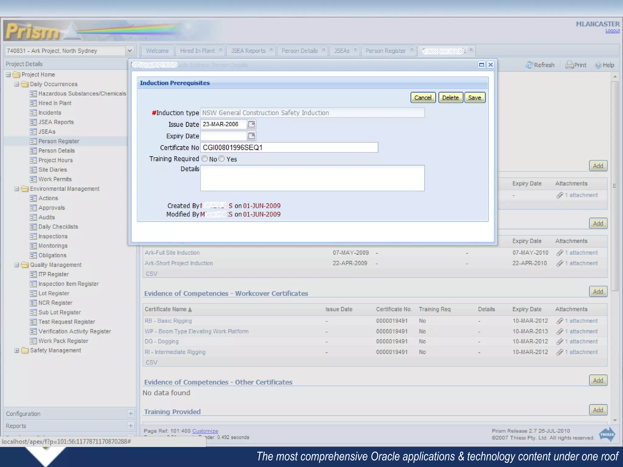Click the Certificate No input field
623x467 pixels.
(289, 148)
